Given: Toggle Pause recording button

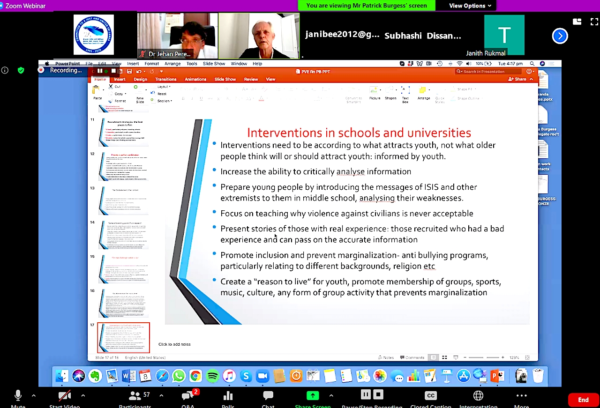Looking at the screenshot, I should click(x=366, y=394).
